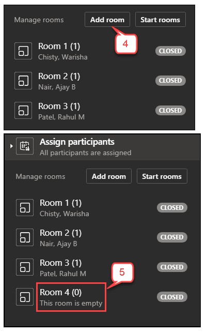
Task: Click Add room below Assign participants
Action: tap(109, 176)
